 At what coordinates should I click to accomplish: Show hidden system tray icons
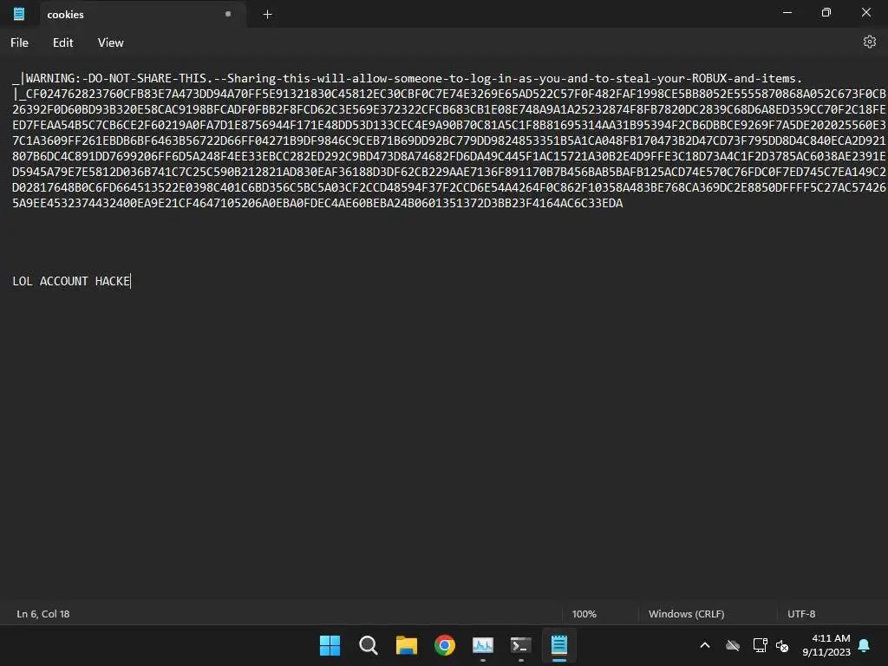click(x=705, y=645)
